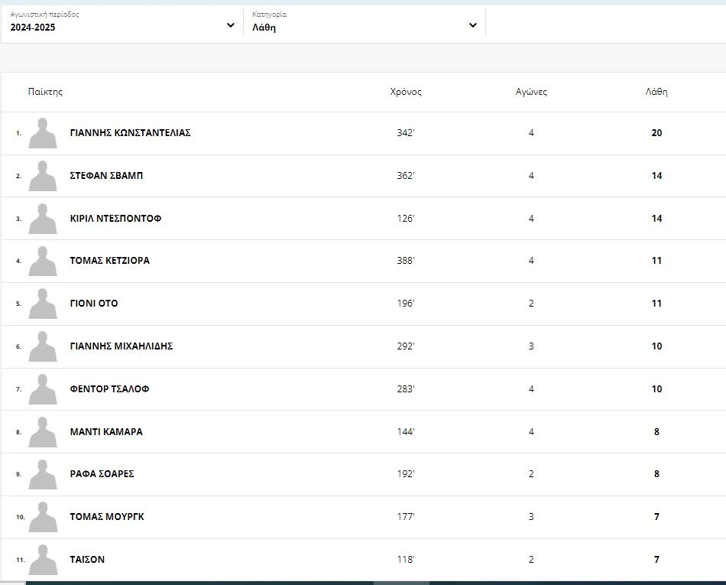Sort by the Αγώνες column header
This screenshot has width=726, height=585.
tap(531, 92)
